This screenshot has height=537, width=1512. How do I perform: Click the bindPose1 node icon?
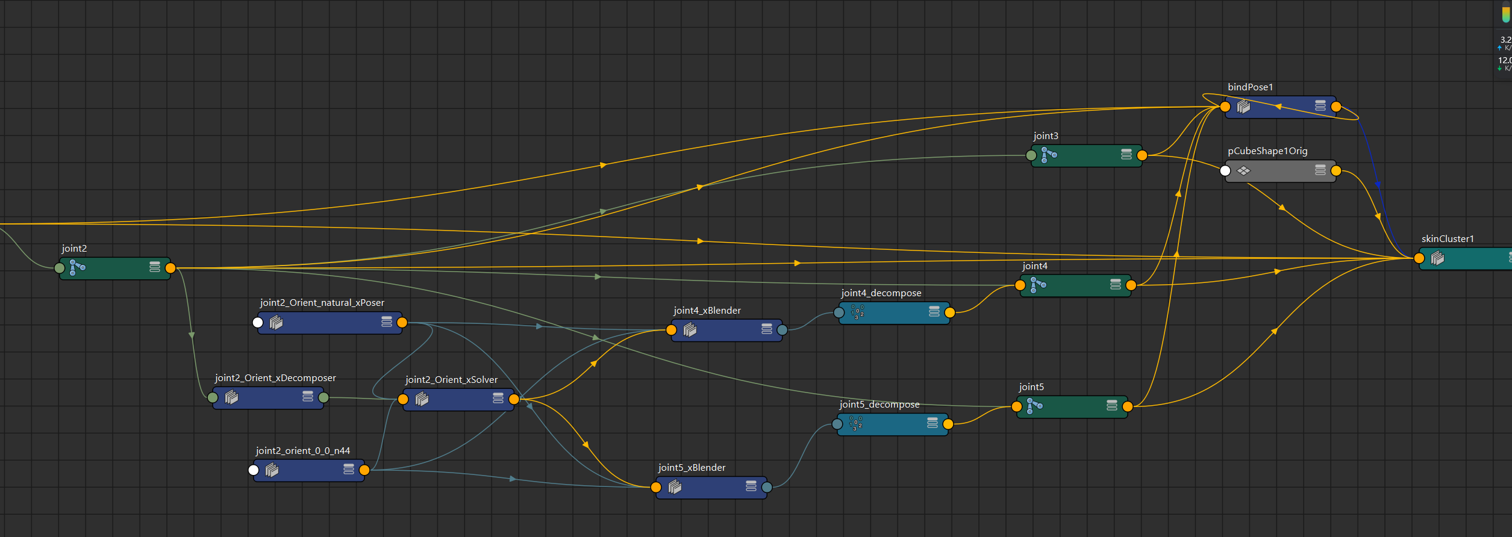coord(1243,107)
